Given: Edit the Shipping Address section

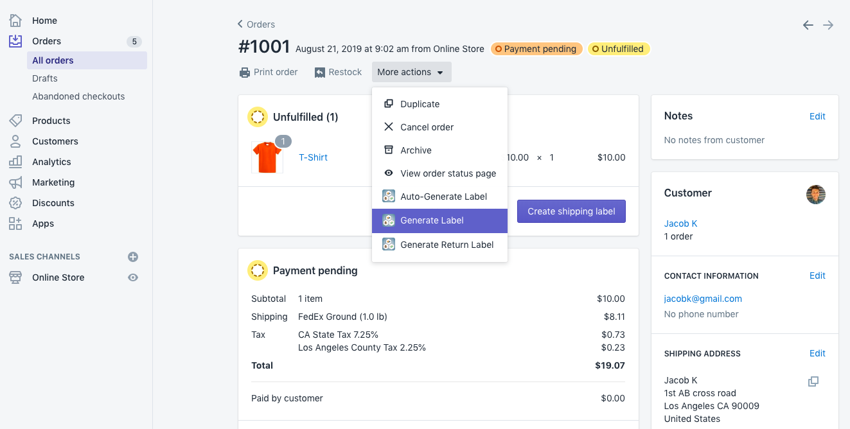Looking at the screenshot, I should (x=817, y=353).
